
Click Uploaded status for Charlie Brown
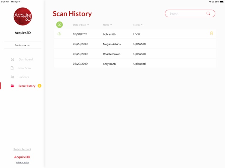click(139, 54)
